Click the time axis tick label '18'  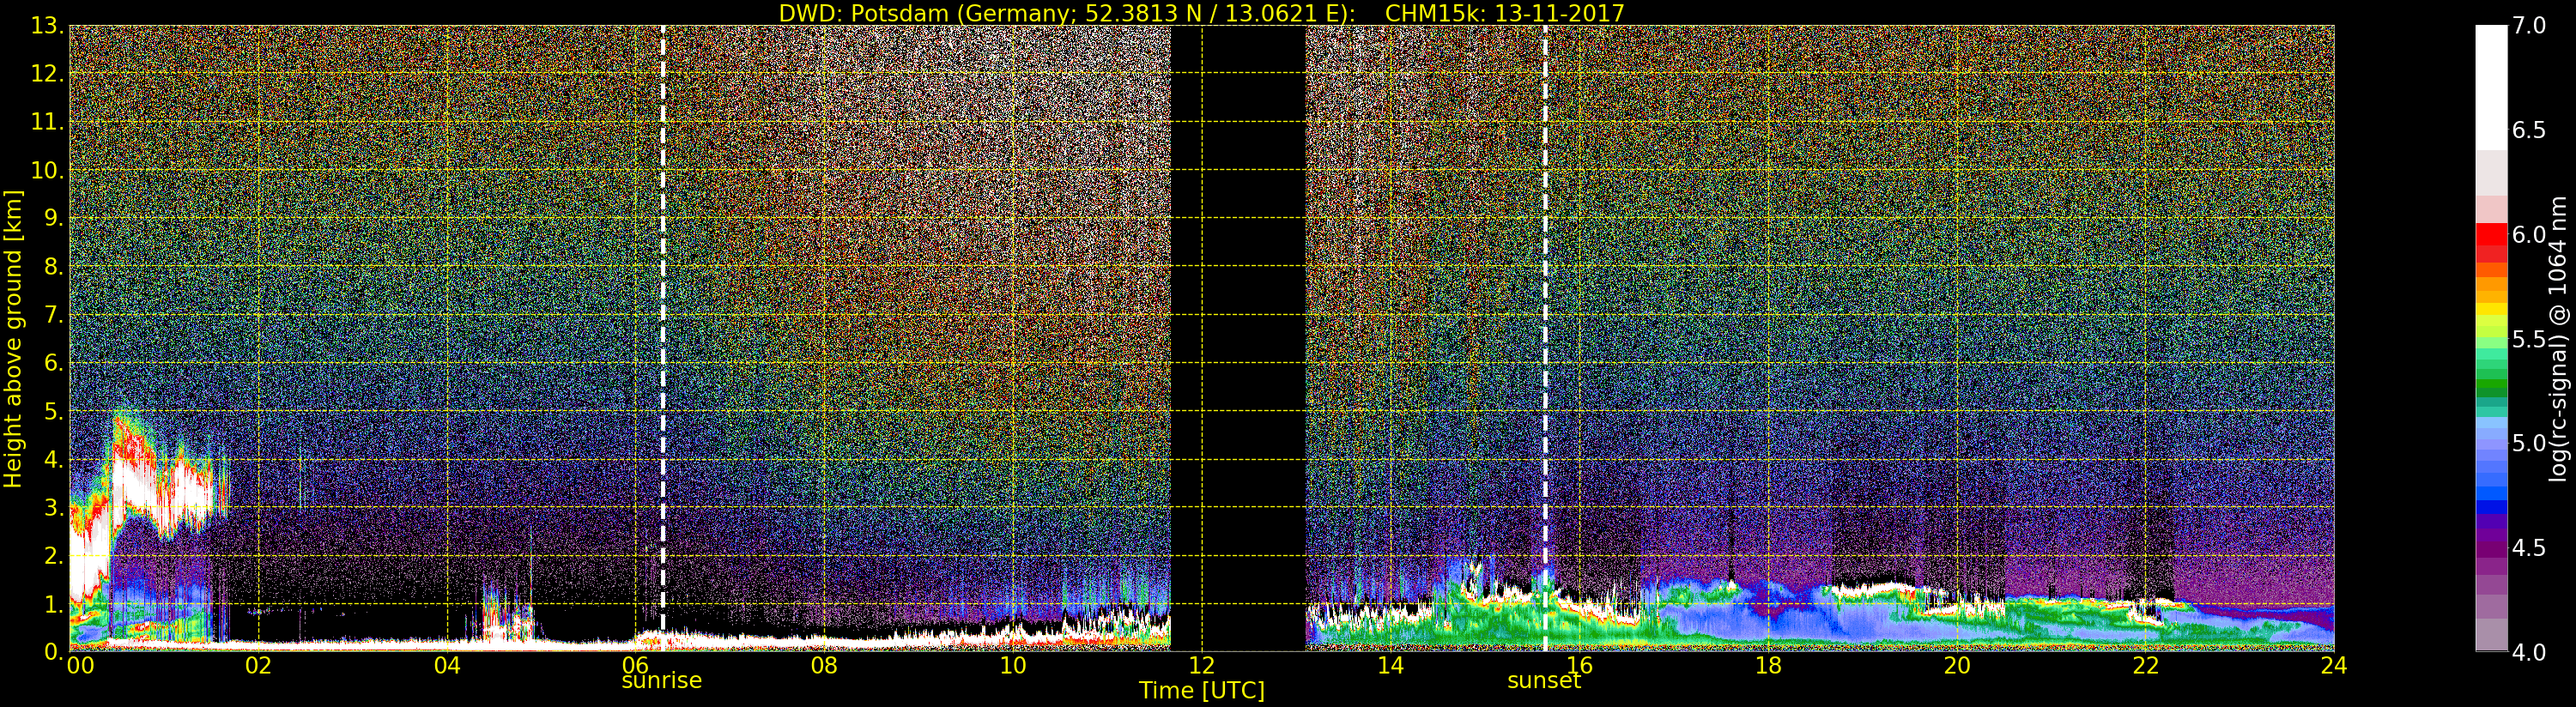[1768, 666]
